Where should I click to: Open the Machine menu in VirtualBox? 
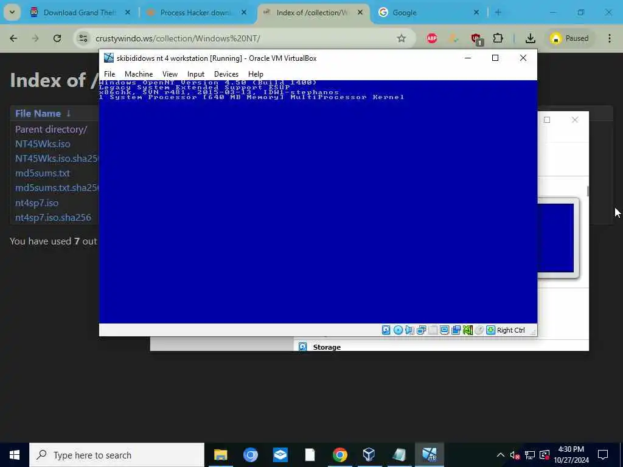coord(139,74)
